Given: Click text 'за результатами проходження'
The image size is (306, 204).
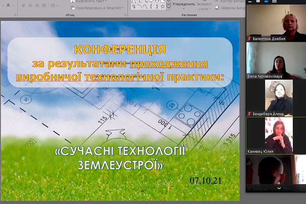Looking at the screenshot, I should coord(120,64).
